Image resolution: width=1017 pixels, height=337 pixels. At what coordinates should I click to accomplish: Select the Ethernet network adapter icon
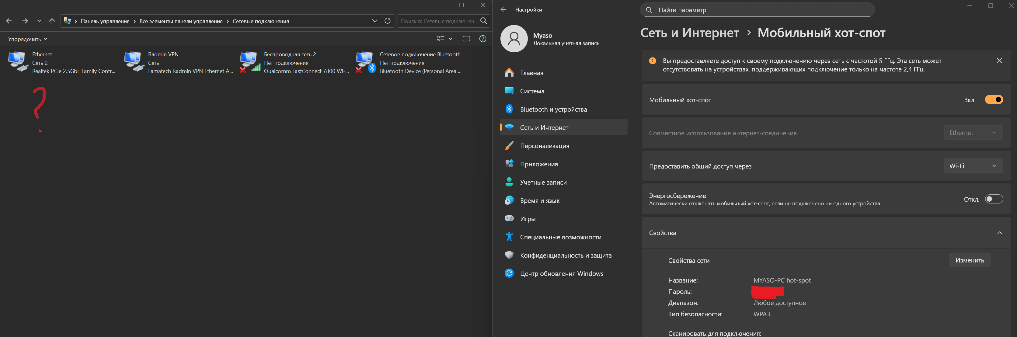(18, 62)
